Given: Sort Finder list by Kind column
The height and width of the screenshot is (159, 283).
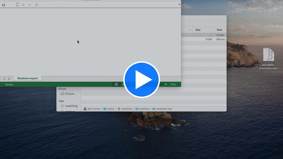Looking at the screenshot, I should click(219, 30).
